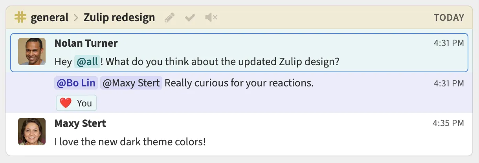The image size is (479, 163).
Task: Click the @Bo Lin mention
Action: pyautogui.click(x=76, y=83)
